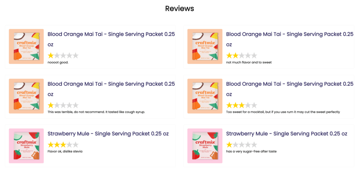Click Mai Tai title above "This was terrible" review
Viewport: 358px width, 170px height.
click(111, 89)
